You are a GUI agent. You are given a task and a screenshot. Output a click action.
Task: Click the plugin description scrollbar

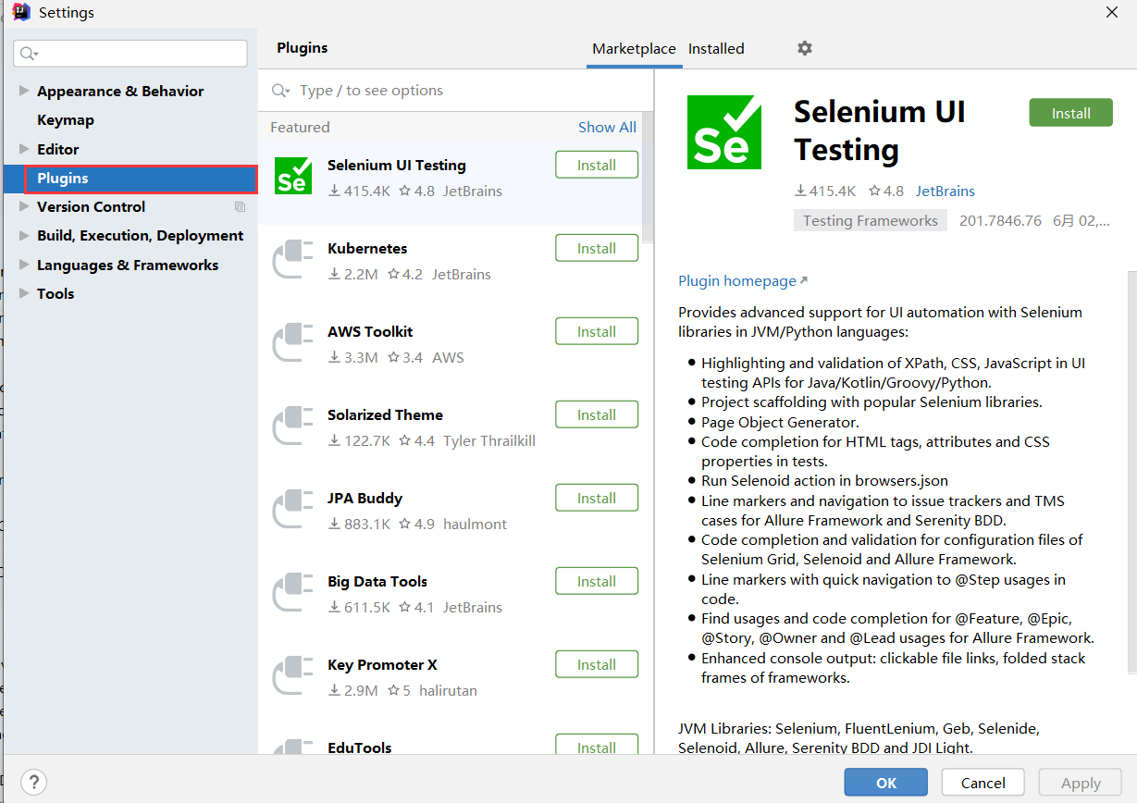click(1131, 472)
